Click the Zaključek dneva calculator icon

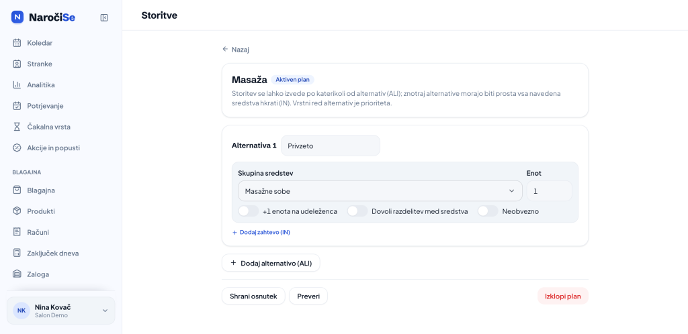17,253
